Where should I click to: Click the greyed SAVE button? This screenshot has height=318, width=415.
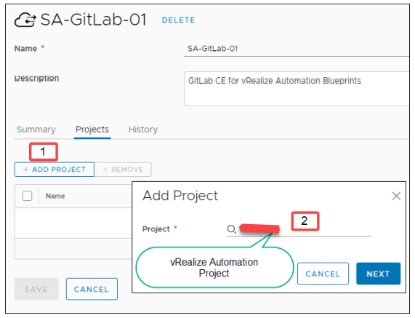[x=36, y=289]
